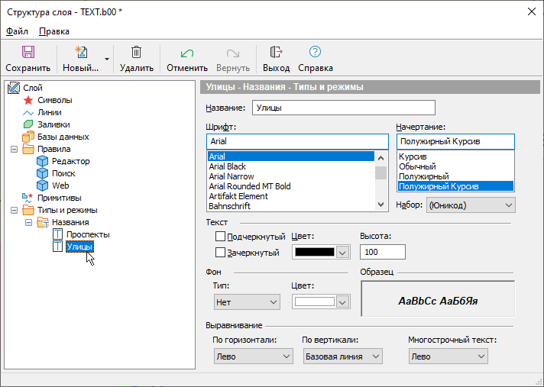Enable the Подчеркнутый underline checkbox
544x387 pixels.
point(221,237)
